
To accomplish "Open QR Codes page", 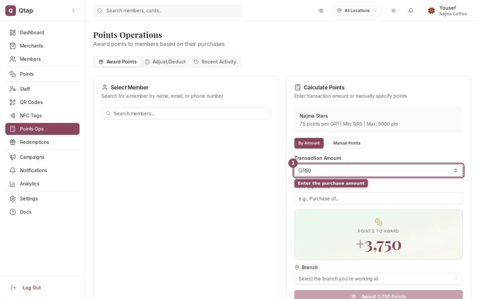I will pyautogui.click(x=42, y=102).
